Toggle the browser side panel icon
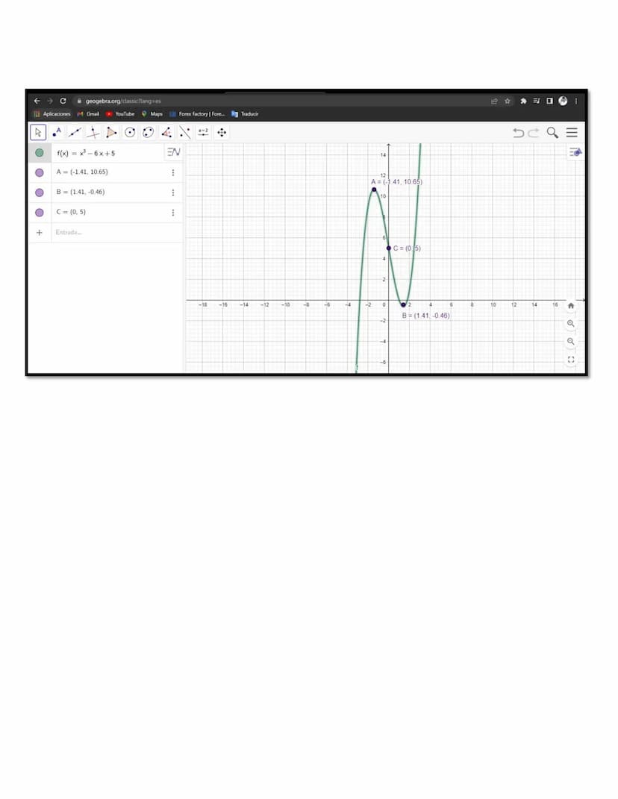618x799 pixels. [x=549, y=101]
